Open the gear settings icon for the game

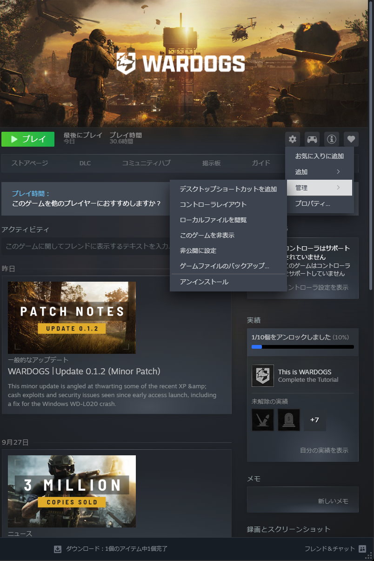click(293, 139)
